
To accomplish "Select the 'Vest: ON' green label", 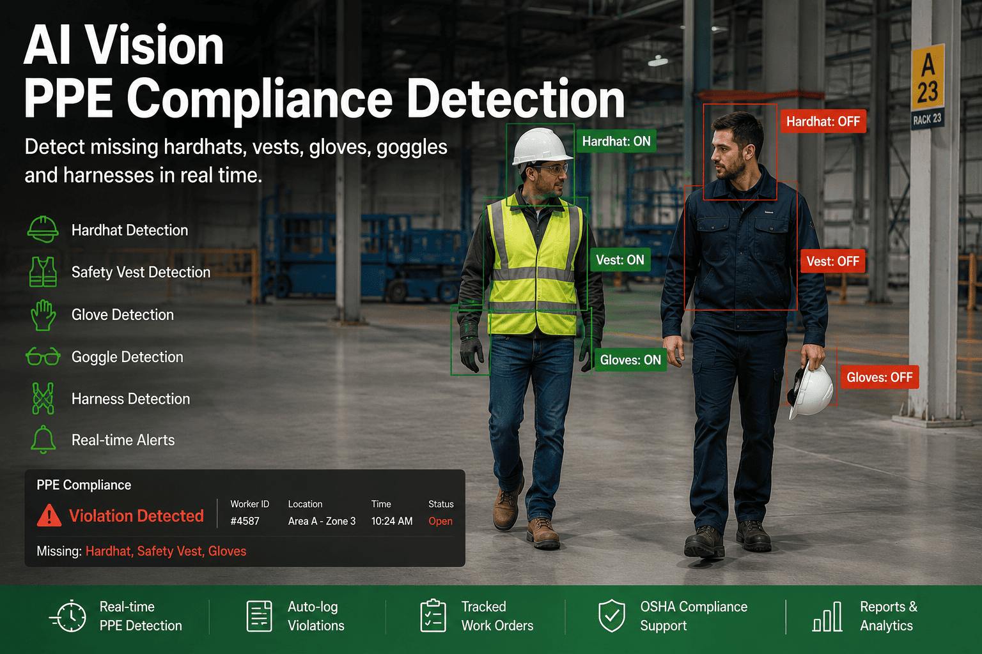I will click(620, 260).
